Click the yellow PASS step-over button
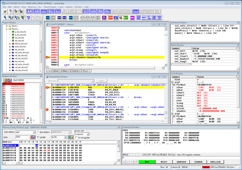Image resolution: width=242 pixels, height=170 pixels. click(65, 18)
